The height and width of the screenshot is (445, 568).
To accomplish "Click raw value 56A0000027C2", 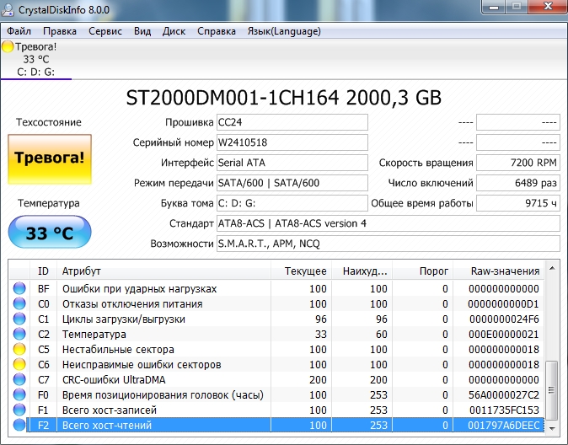I will 503,394.
